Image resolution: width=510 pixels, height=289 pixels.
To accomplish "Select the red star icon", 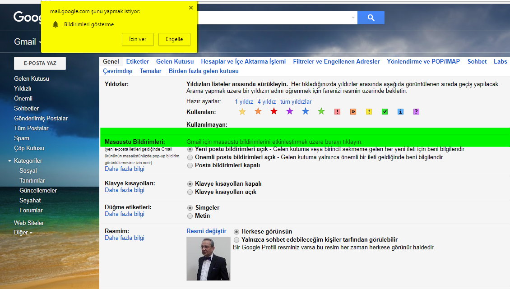I will [x=274, y=111].
